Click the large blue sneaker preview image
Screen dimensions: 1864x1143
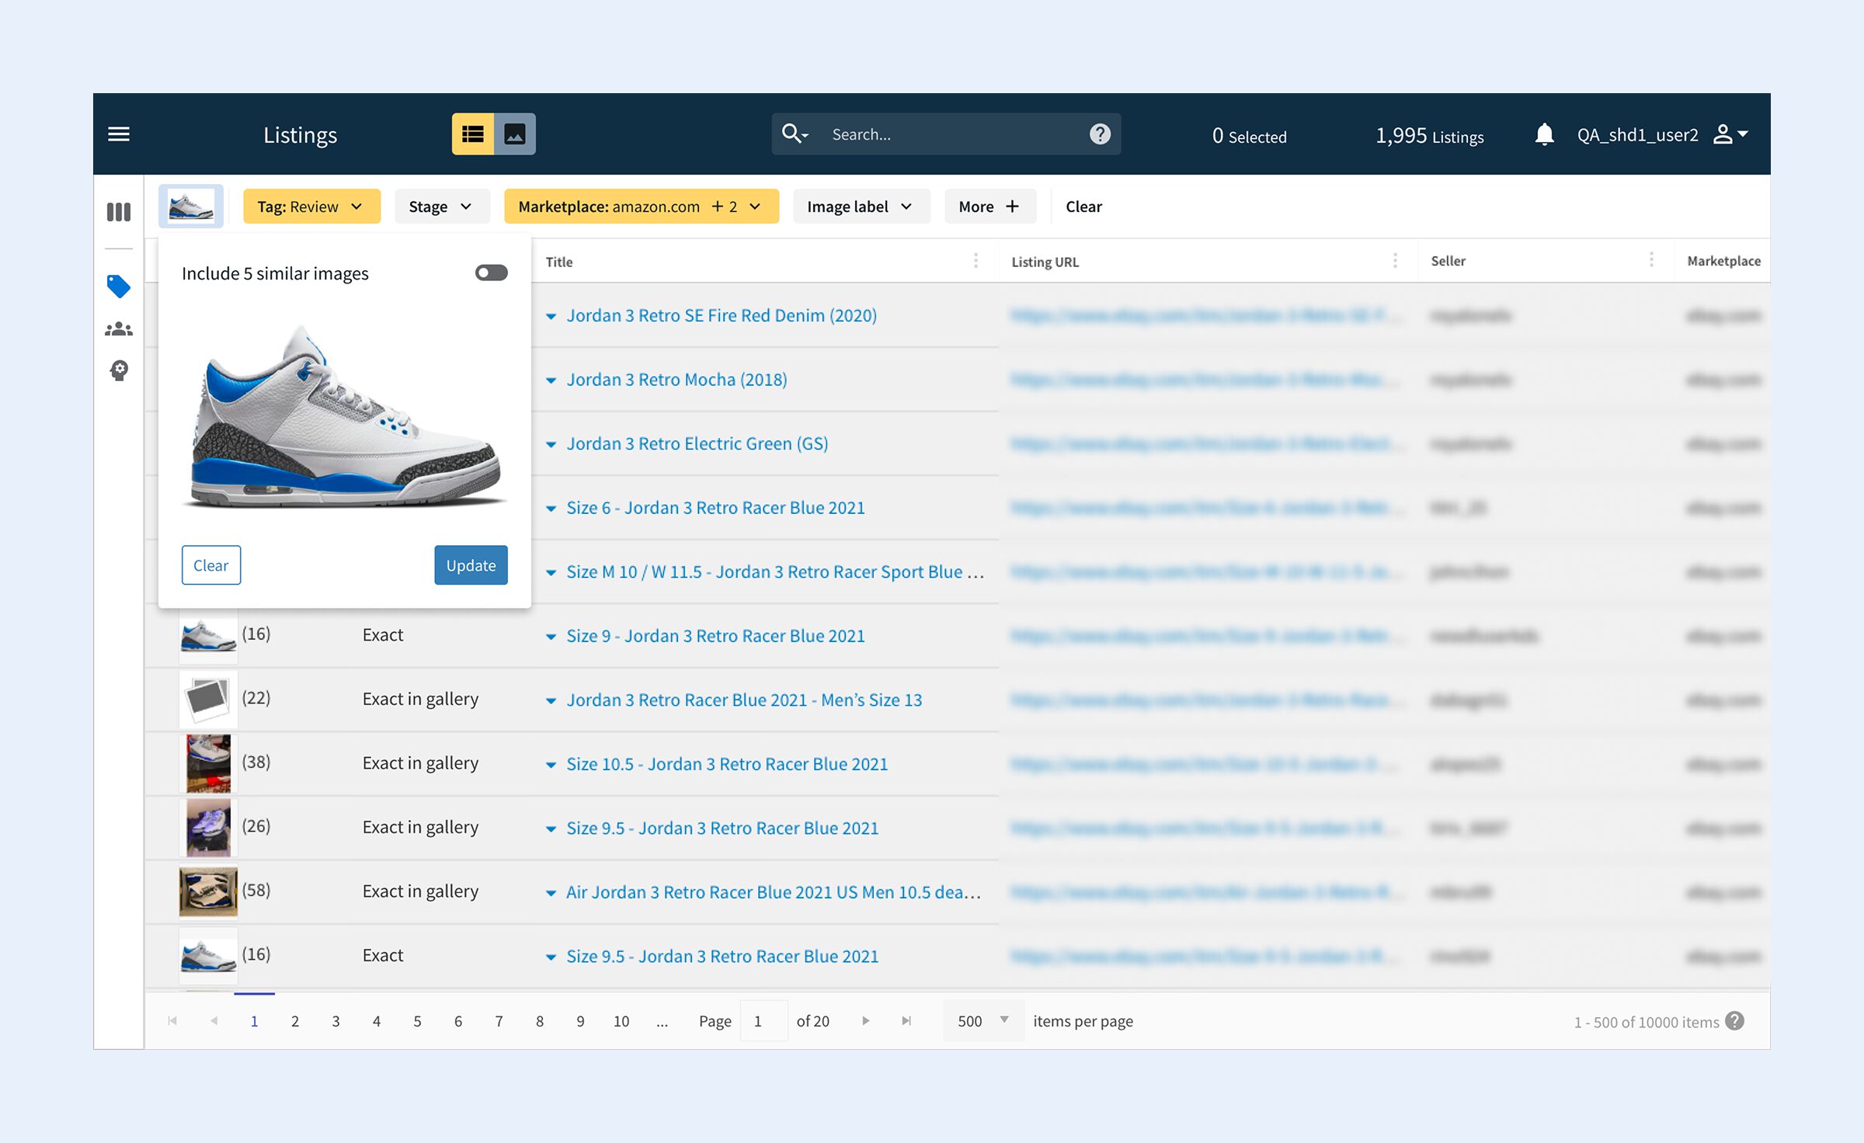tap(346, 416)
